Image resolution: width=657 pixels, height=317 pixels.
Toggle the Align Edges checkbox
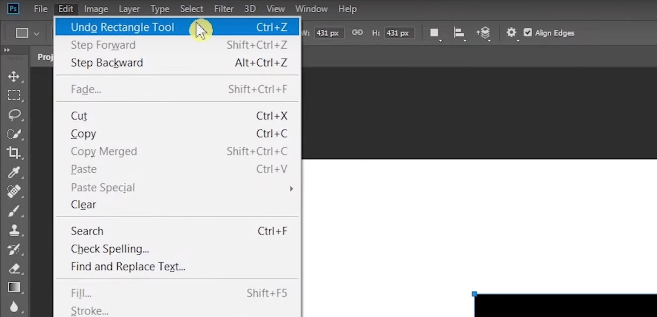(x=528, y=32)
